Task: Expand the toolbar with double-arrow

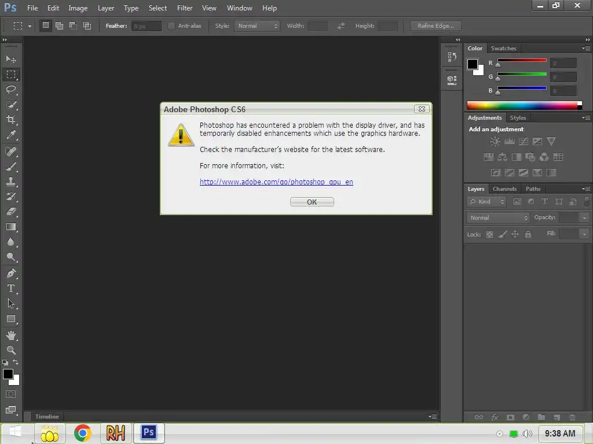Action: [x=5, y=40]
